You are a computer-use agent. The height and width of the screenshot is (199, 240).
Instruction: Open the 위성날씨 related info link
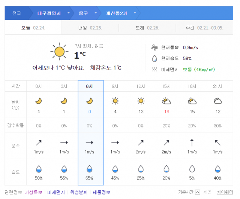click(x=79, y=192)
